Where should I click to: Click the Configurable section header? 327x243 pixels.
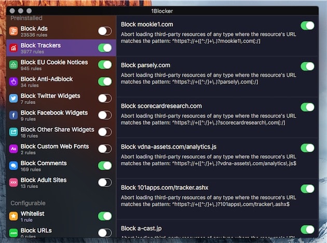28,203
